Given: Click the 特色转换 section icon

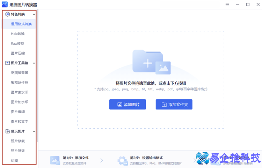Looking at the screenshot, I should (8, 14).
